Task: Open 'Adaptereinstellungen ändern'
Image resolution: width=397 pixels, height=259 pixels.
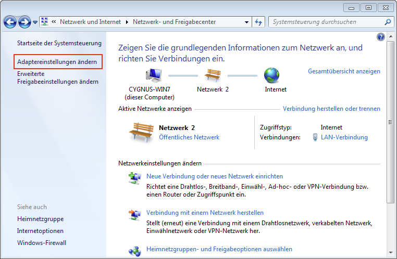Action: coord(57,62)
